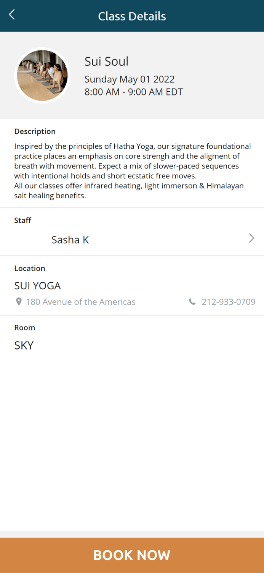Click the location pin icon
Image resolution: width=264 pixels, height=573 pixels.
[x=19, y=302]
